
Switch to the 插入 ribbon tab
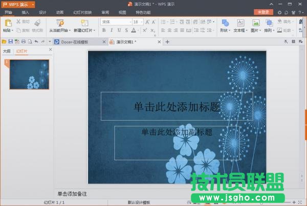pyautogui.click(x=25, y=12)
